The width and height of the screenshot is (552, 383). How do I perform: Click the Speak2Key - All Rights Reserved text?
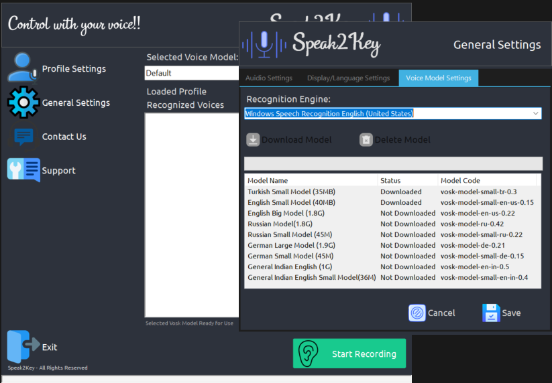48,368
